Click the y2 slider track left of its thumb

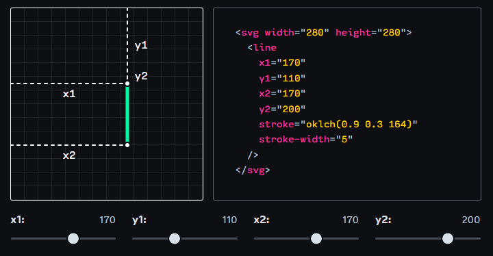click(408, 238)
